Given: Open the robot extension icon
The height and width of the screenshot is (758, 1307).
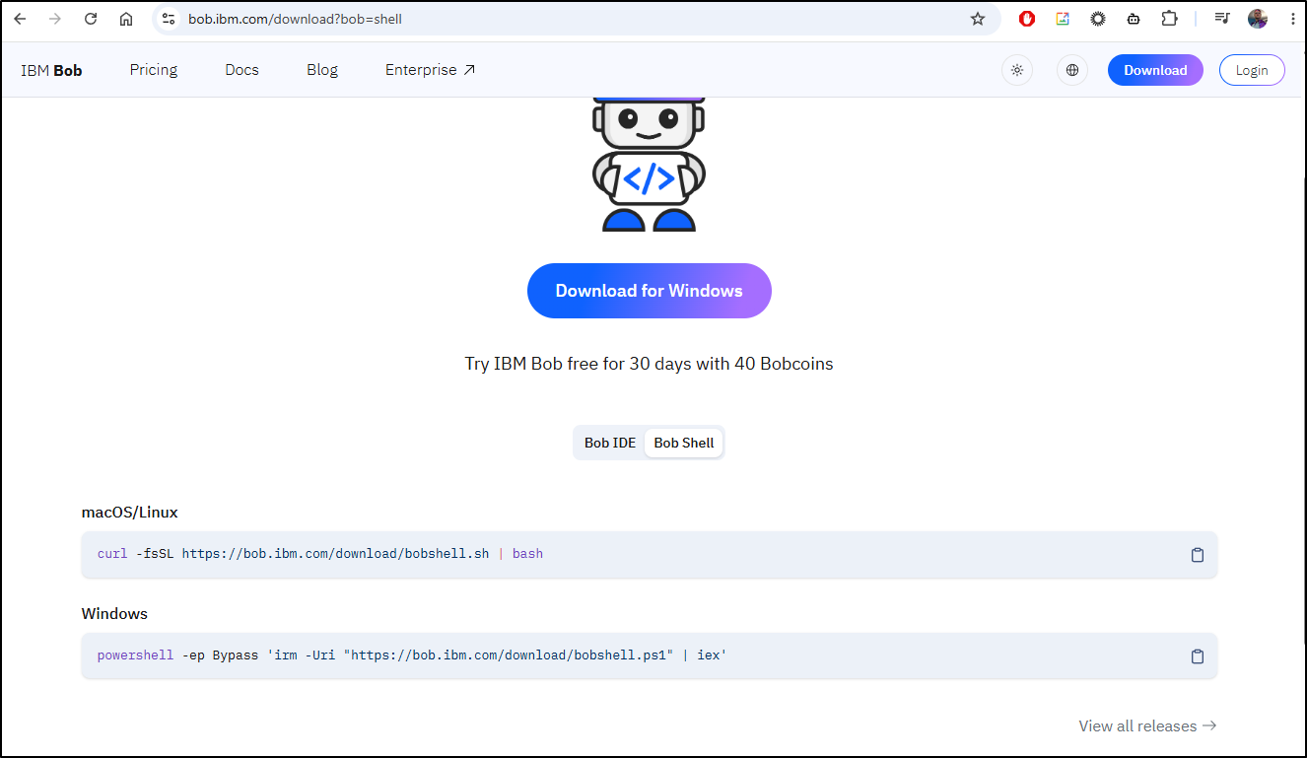Looking at the screenshot, I should (x=1134, y=19).
